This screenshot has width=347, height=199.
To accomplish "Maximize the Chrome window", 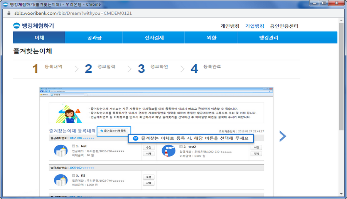I will [x=324, y=3].
